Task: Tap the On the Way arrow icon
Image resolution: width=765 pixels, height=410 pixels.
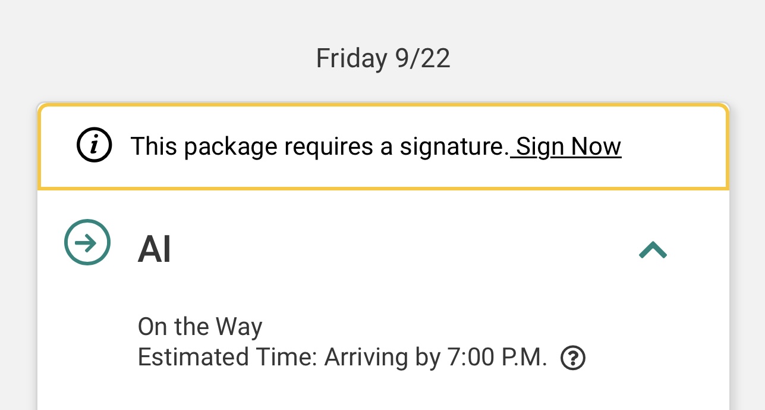Action: (87, 242)
